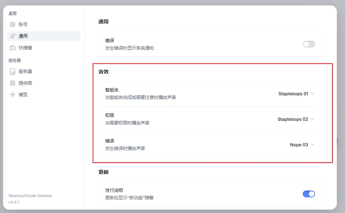
Task: Open the 快捷键 settings page
Action: click(x=44, y=48)
